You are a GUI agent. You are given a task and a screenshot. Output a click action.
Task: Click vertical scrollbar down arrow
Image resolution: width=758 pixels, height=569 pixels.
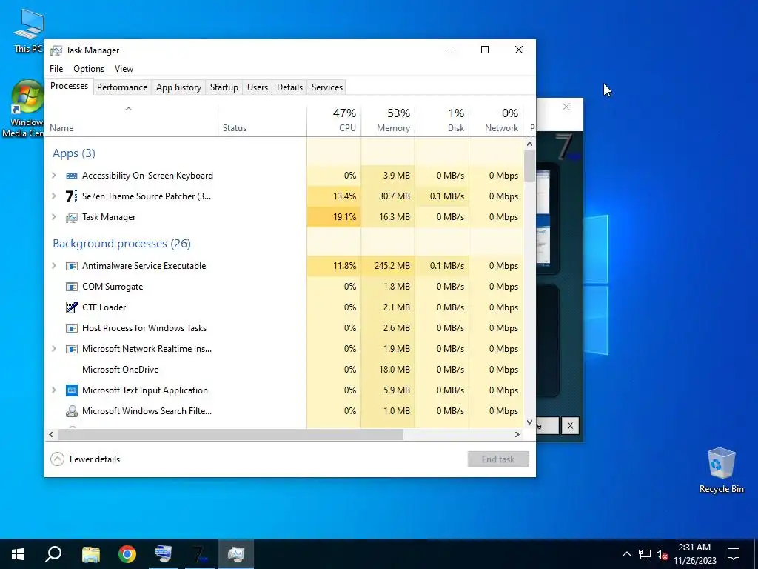[x=529, y=422]
